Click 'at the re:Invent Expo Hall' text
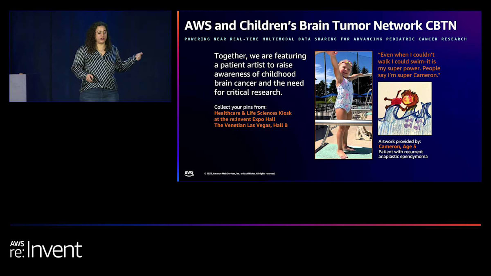The image size is (491, 276). tap(245, 119)
